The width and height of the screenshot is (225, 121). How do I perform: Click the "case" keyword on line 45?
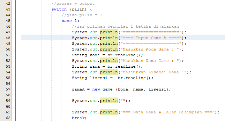[x=67, y=21]
